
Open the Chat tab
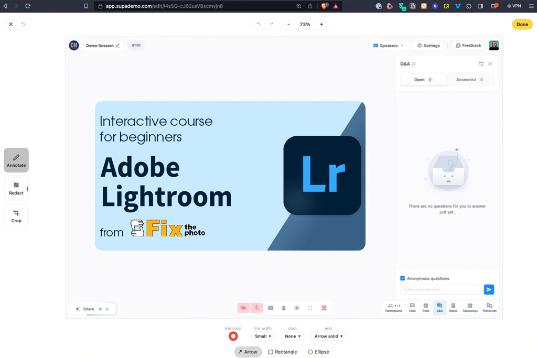pos(412,308)
